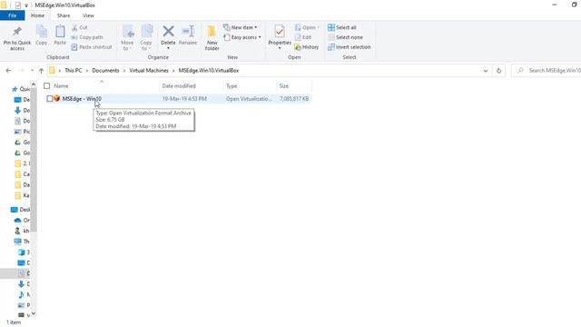The width and height of the screenshot is (581, 327).
Task: Open file History
Action: pos(307,47)
